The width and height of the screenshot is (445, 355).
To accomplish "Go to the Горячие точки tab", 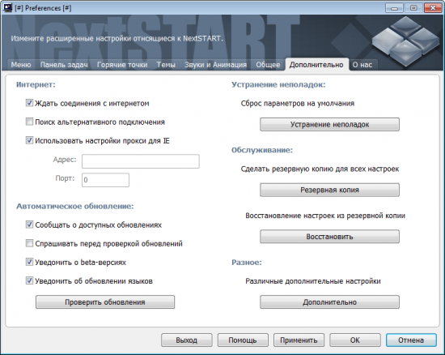I will click(122, 65).
